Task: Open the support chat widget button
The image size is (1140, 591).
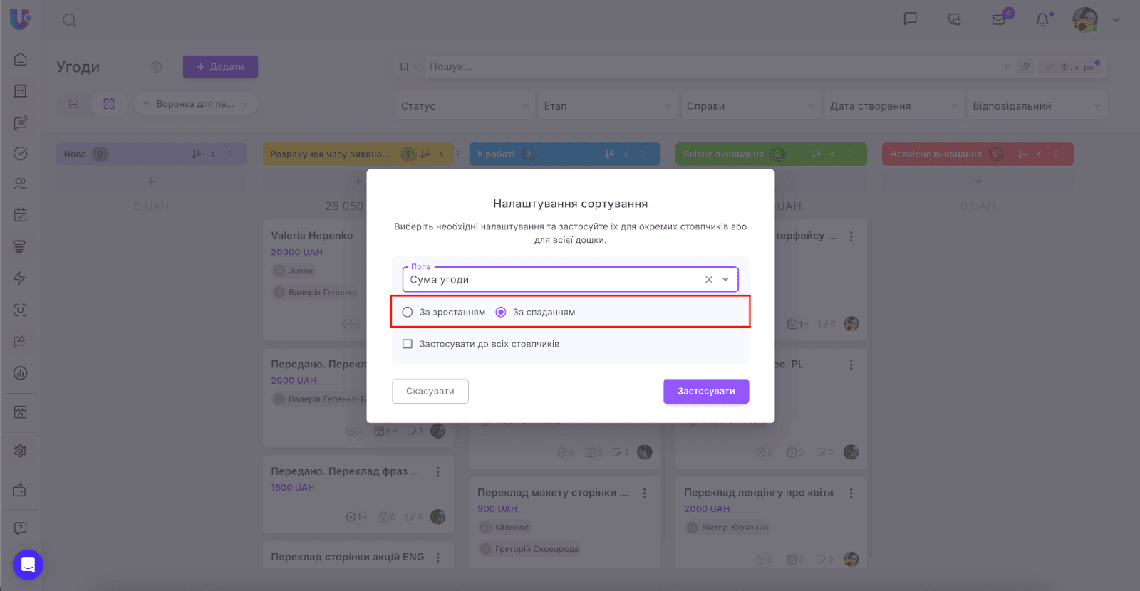Action: 28,565
